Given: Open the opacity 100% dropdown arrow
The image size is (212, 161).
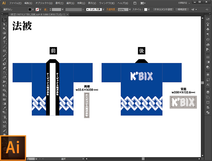Looking at the screenshot, I should click(x=130, y=10).
